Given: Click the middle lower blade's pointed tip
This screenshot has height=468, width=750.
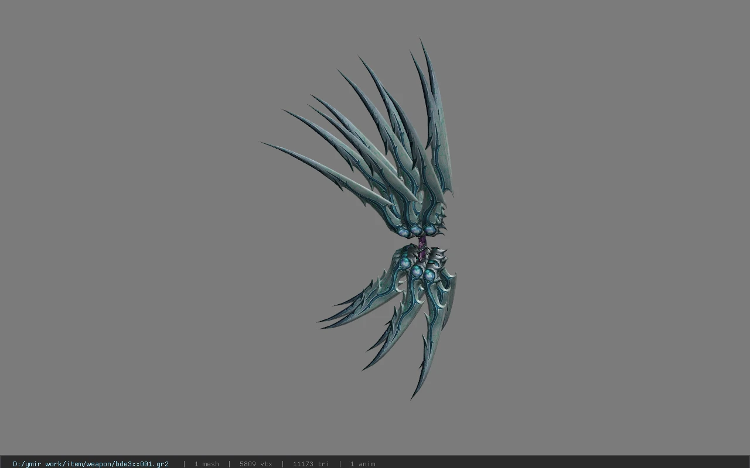Looking at the screenshot, I should coord(364,368).
